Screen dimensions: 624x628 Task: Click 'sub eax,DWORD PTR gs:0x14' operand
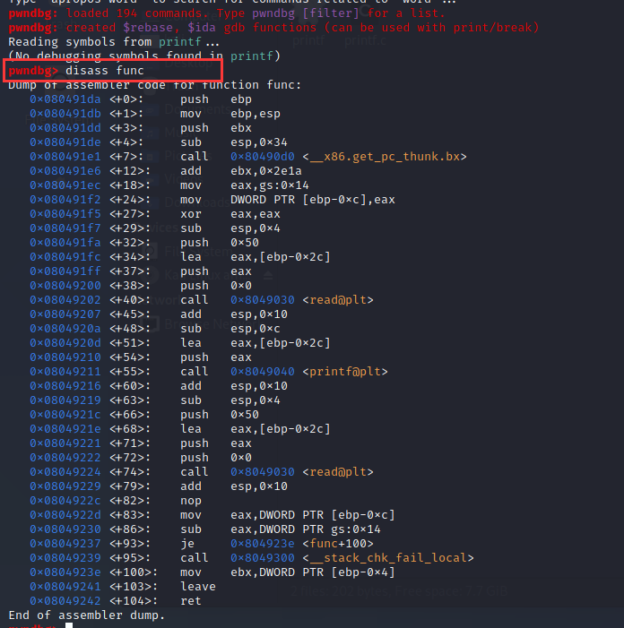click(x=306, y=529)
